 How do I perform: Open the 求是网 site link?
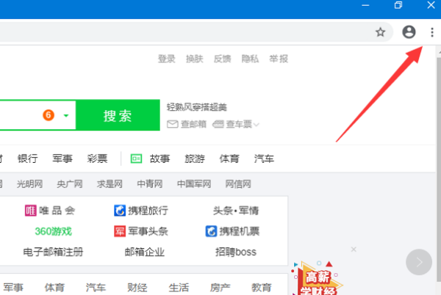(110, 184)
